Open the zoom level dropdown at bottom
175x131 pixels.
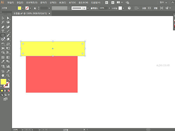tap(22, 130)
